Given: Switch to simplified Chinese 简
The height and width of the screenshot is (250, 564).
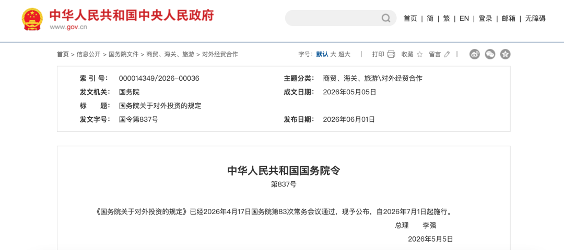Looking at the screenshot, I should 430,19.
